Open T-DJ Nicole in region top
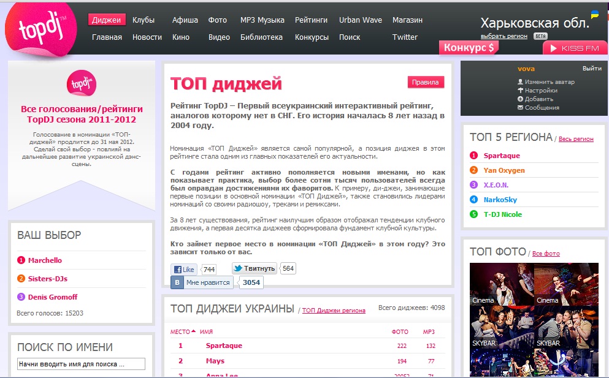The height and width of the screenshot is (378, 609). click(x=502, y=214)
